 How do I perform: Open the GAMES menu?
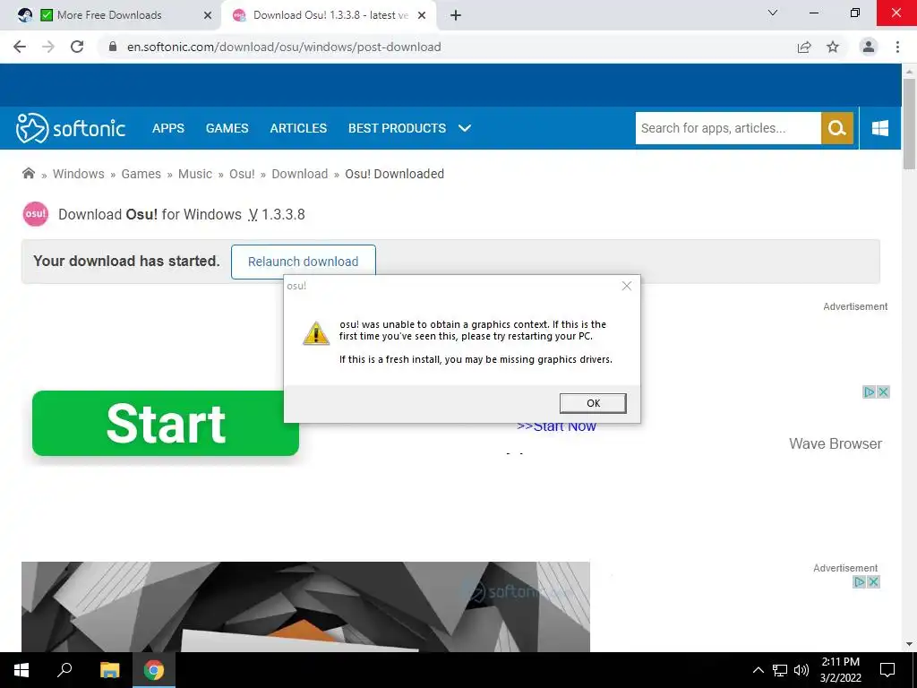coord(227,128)
